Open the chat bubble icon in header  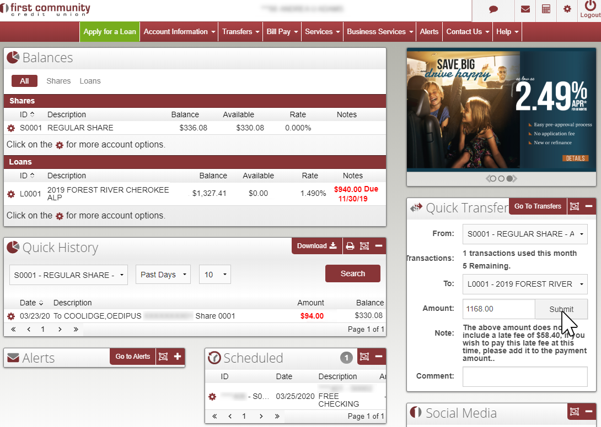click(493, 9)
